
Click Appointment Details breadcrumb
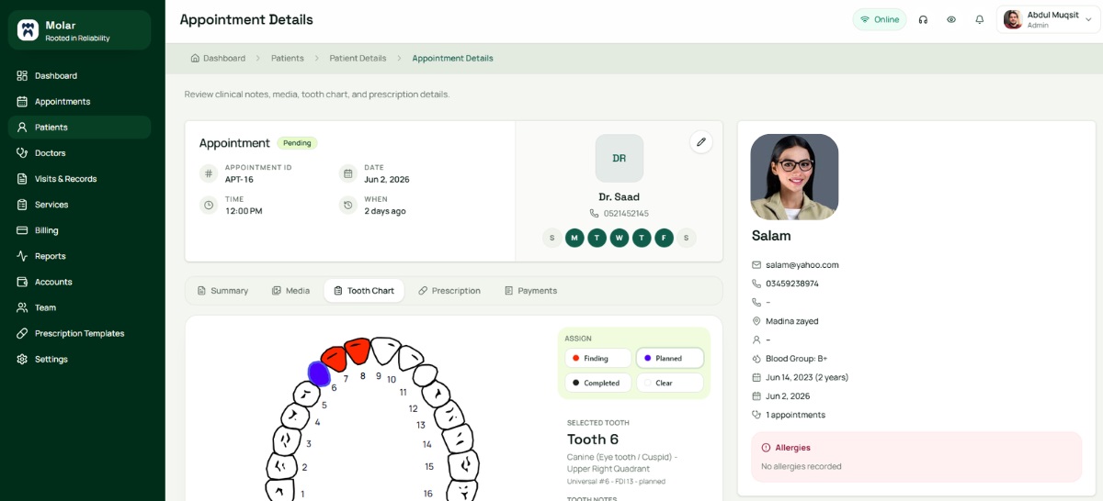pos(452,58)
